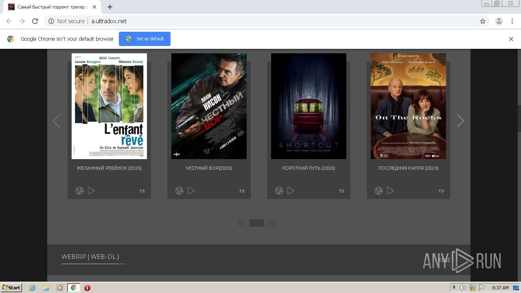The height and width of the screenshot is (293, 521).
Task: Open the Честный вор movie poster
Action: [209, 106]
